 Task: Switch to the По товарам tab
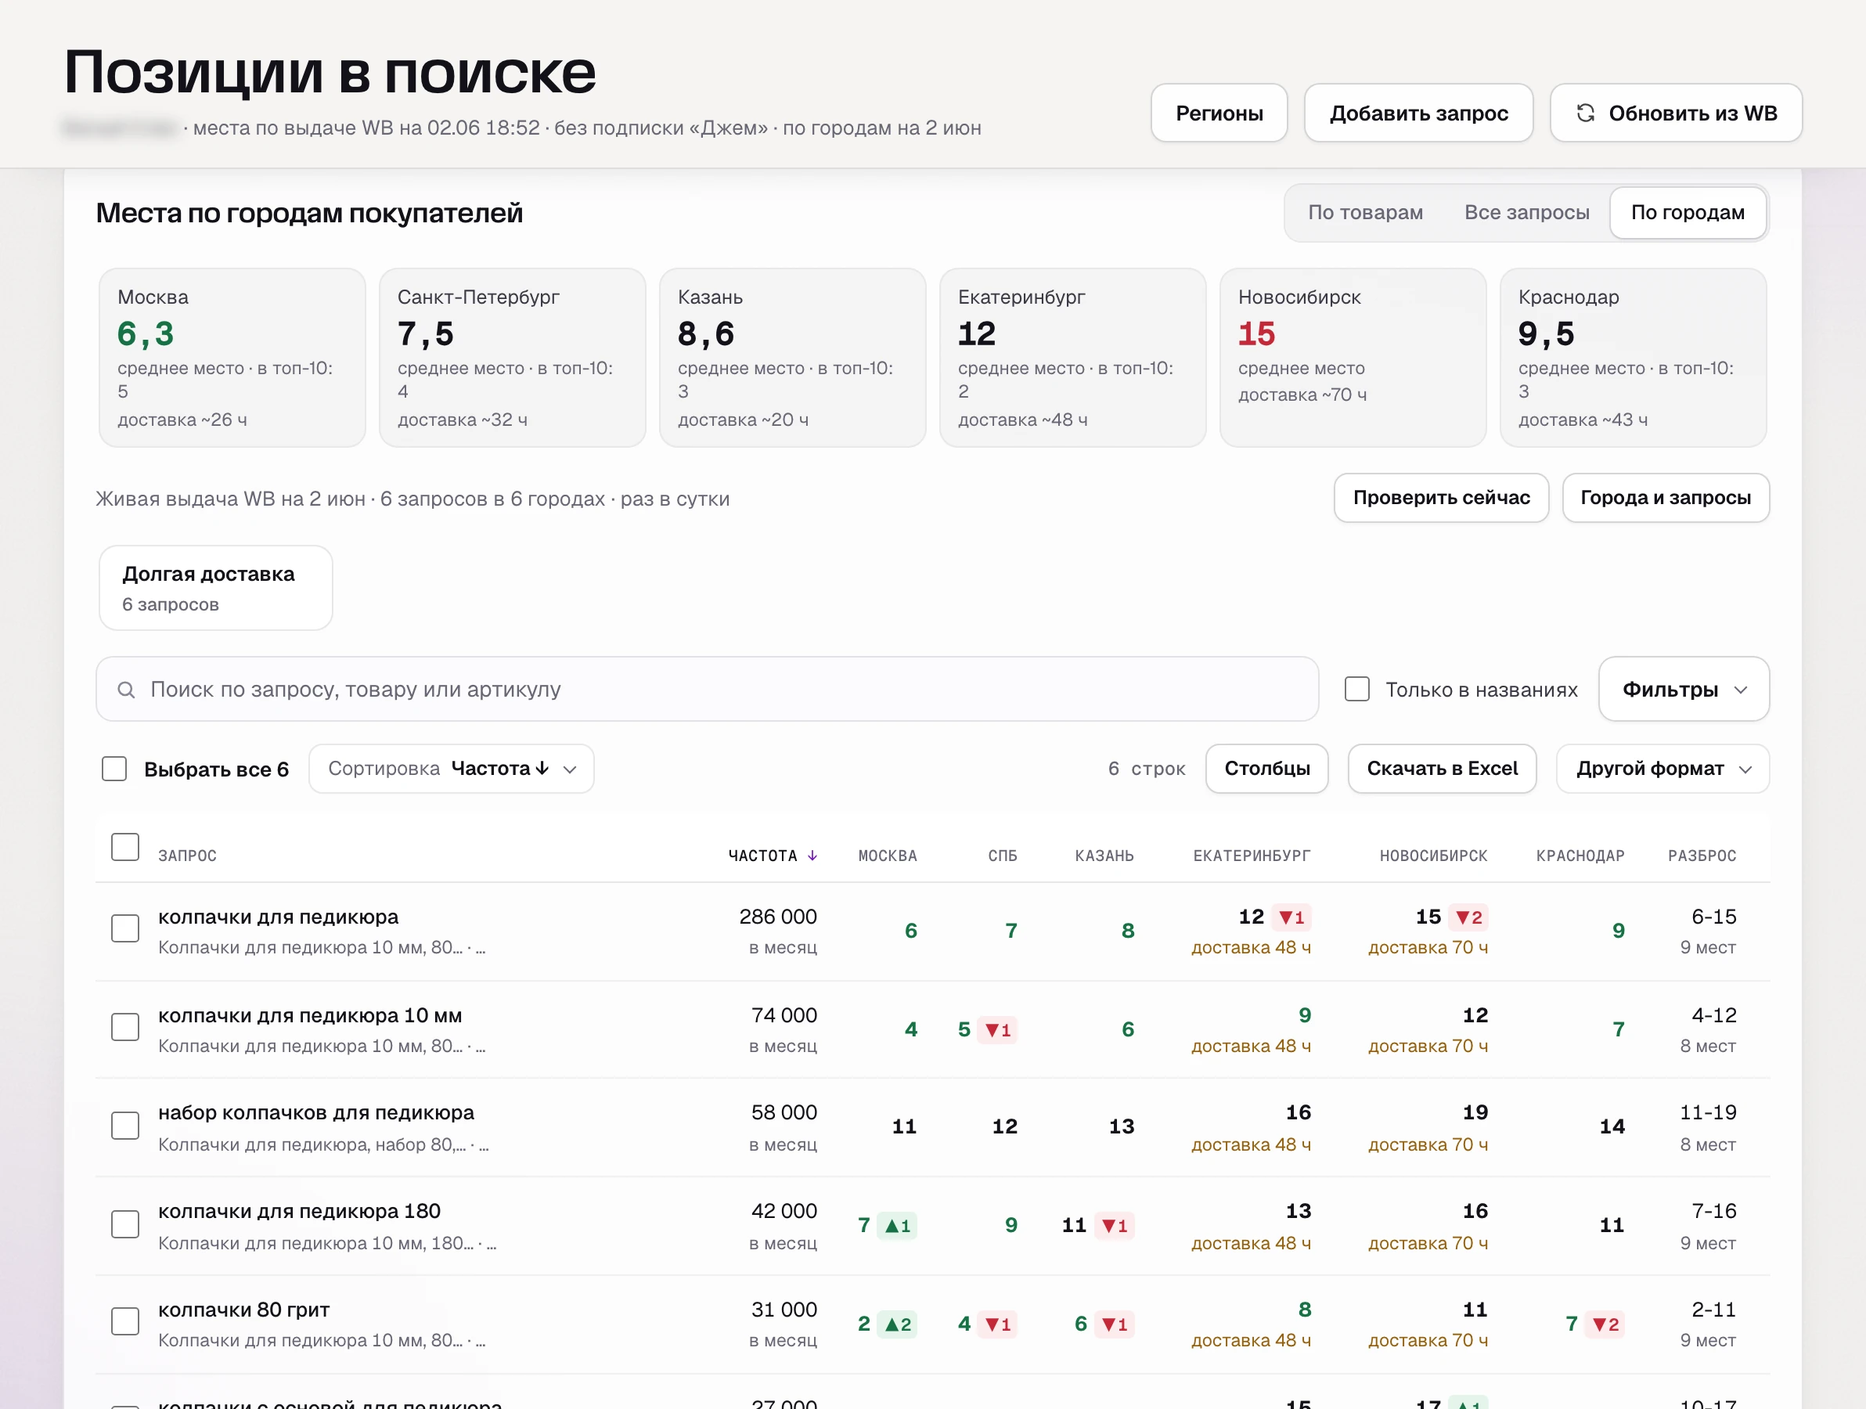(1365, 213)
